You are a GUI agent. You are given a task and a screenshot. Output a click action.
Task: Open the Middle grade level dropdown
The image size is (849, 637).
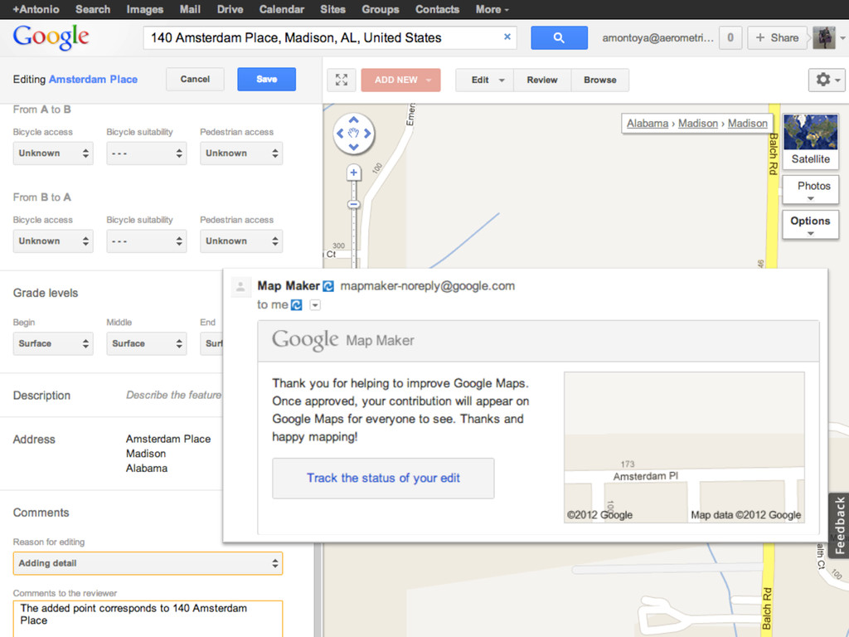tap(146, 343)
